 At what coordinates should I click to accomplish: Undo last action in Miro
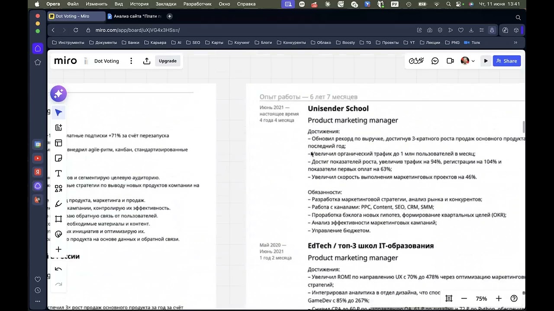[x=58, y=269]
